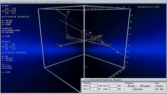The width and height of the screenshot is (167, 94).
Task: Click the main window title bar icon
Action: [8, 2]
